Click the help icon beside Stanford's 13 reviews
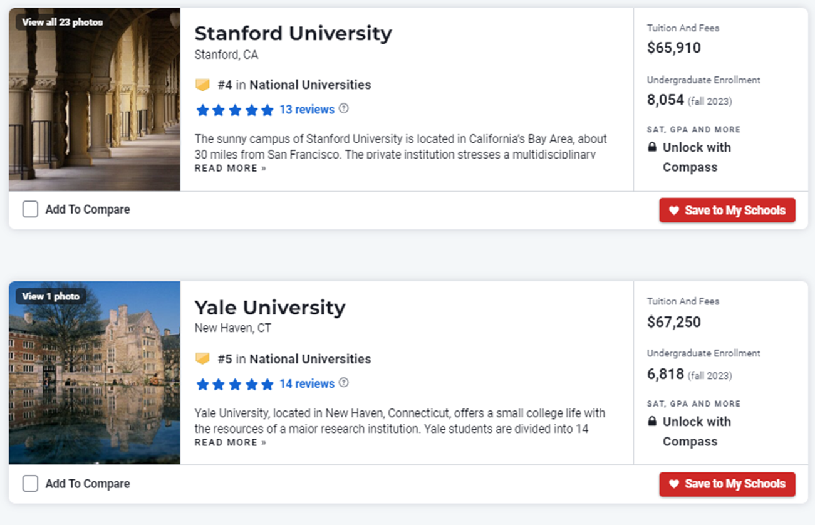 tap(343, 108)
